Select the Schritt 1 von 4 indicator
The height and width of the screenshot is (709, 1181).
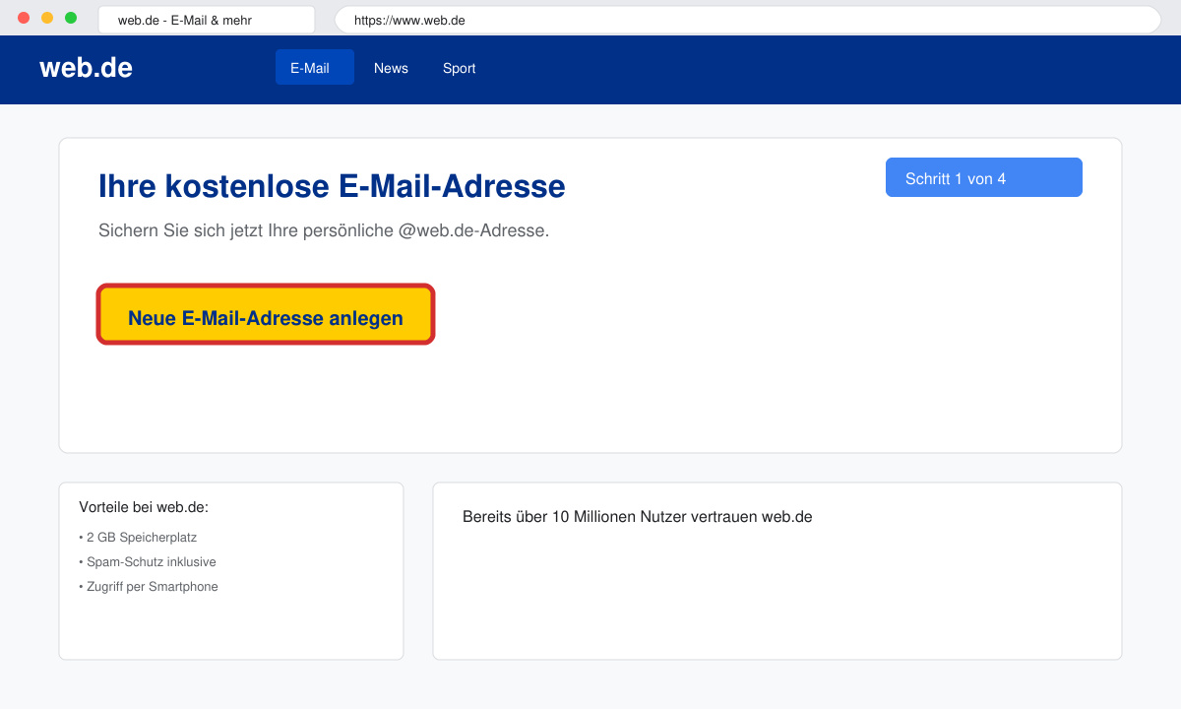point(984,177)
